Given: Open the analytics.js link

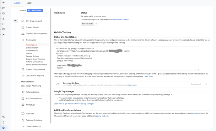Looking at the screenshot, I should [197, 113].
